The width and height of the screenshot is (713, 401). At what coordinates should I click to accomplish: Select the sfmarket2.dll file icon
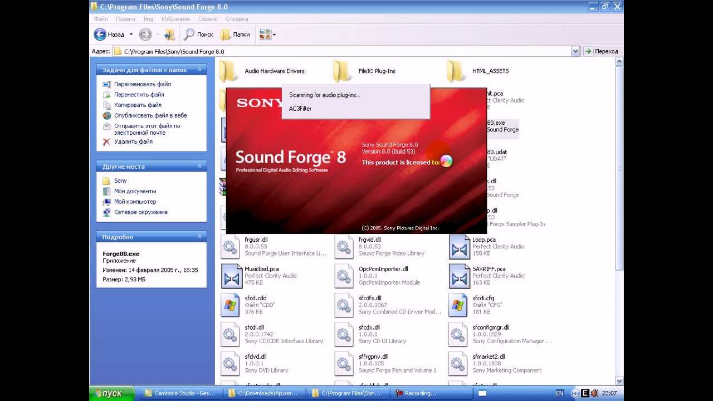(x=458, y=364)
